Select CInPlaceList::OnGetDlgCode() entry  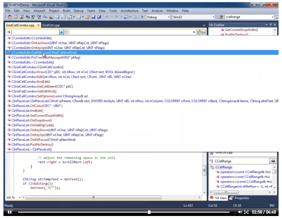coord(33,125)
